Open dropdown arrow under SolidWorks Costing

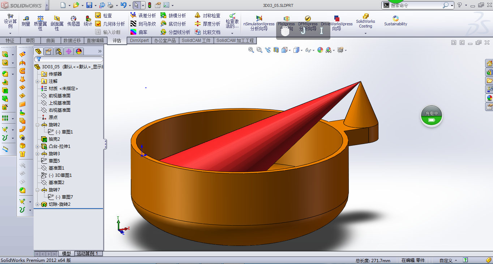365,33
